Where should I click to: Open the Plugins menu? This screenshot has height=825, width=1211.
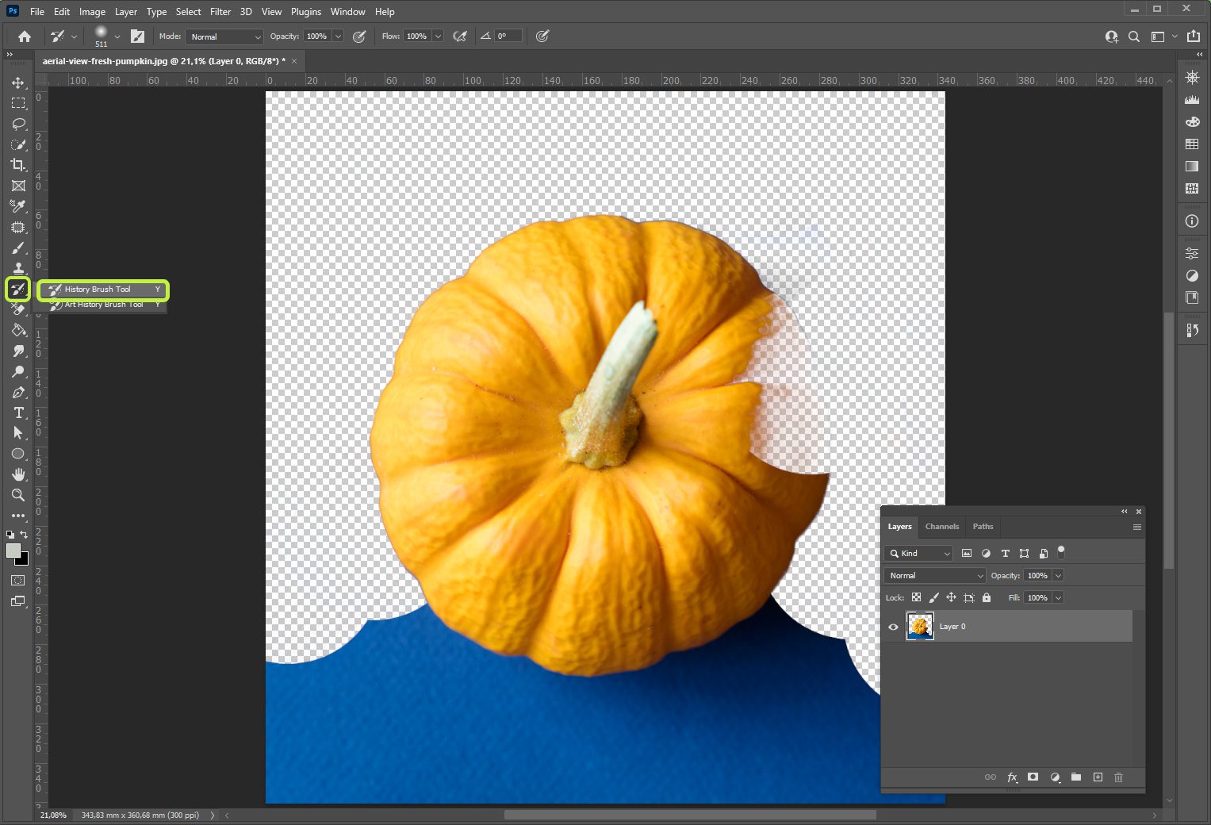(x=306, y=12)
